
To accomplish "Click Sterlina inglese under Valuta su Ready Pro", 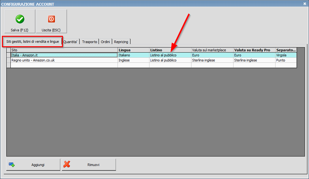I will pos(254,60).
